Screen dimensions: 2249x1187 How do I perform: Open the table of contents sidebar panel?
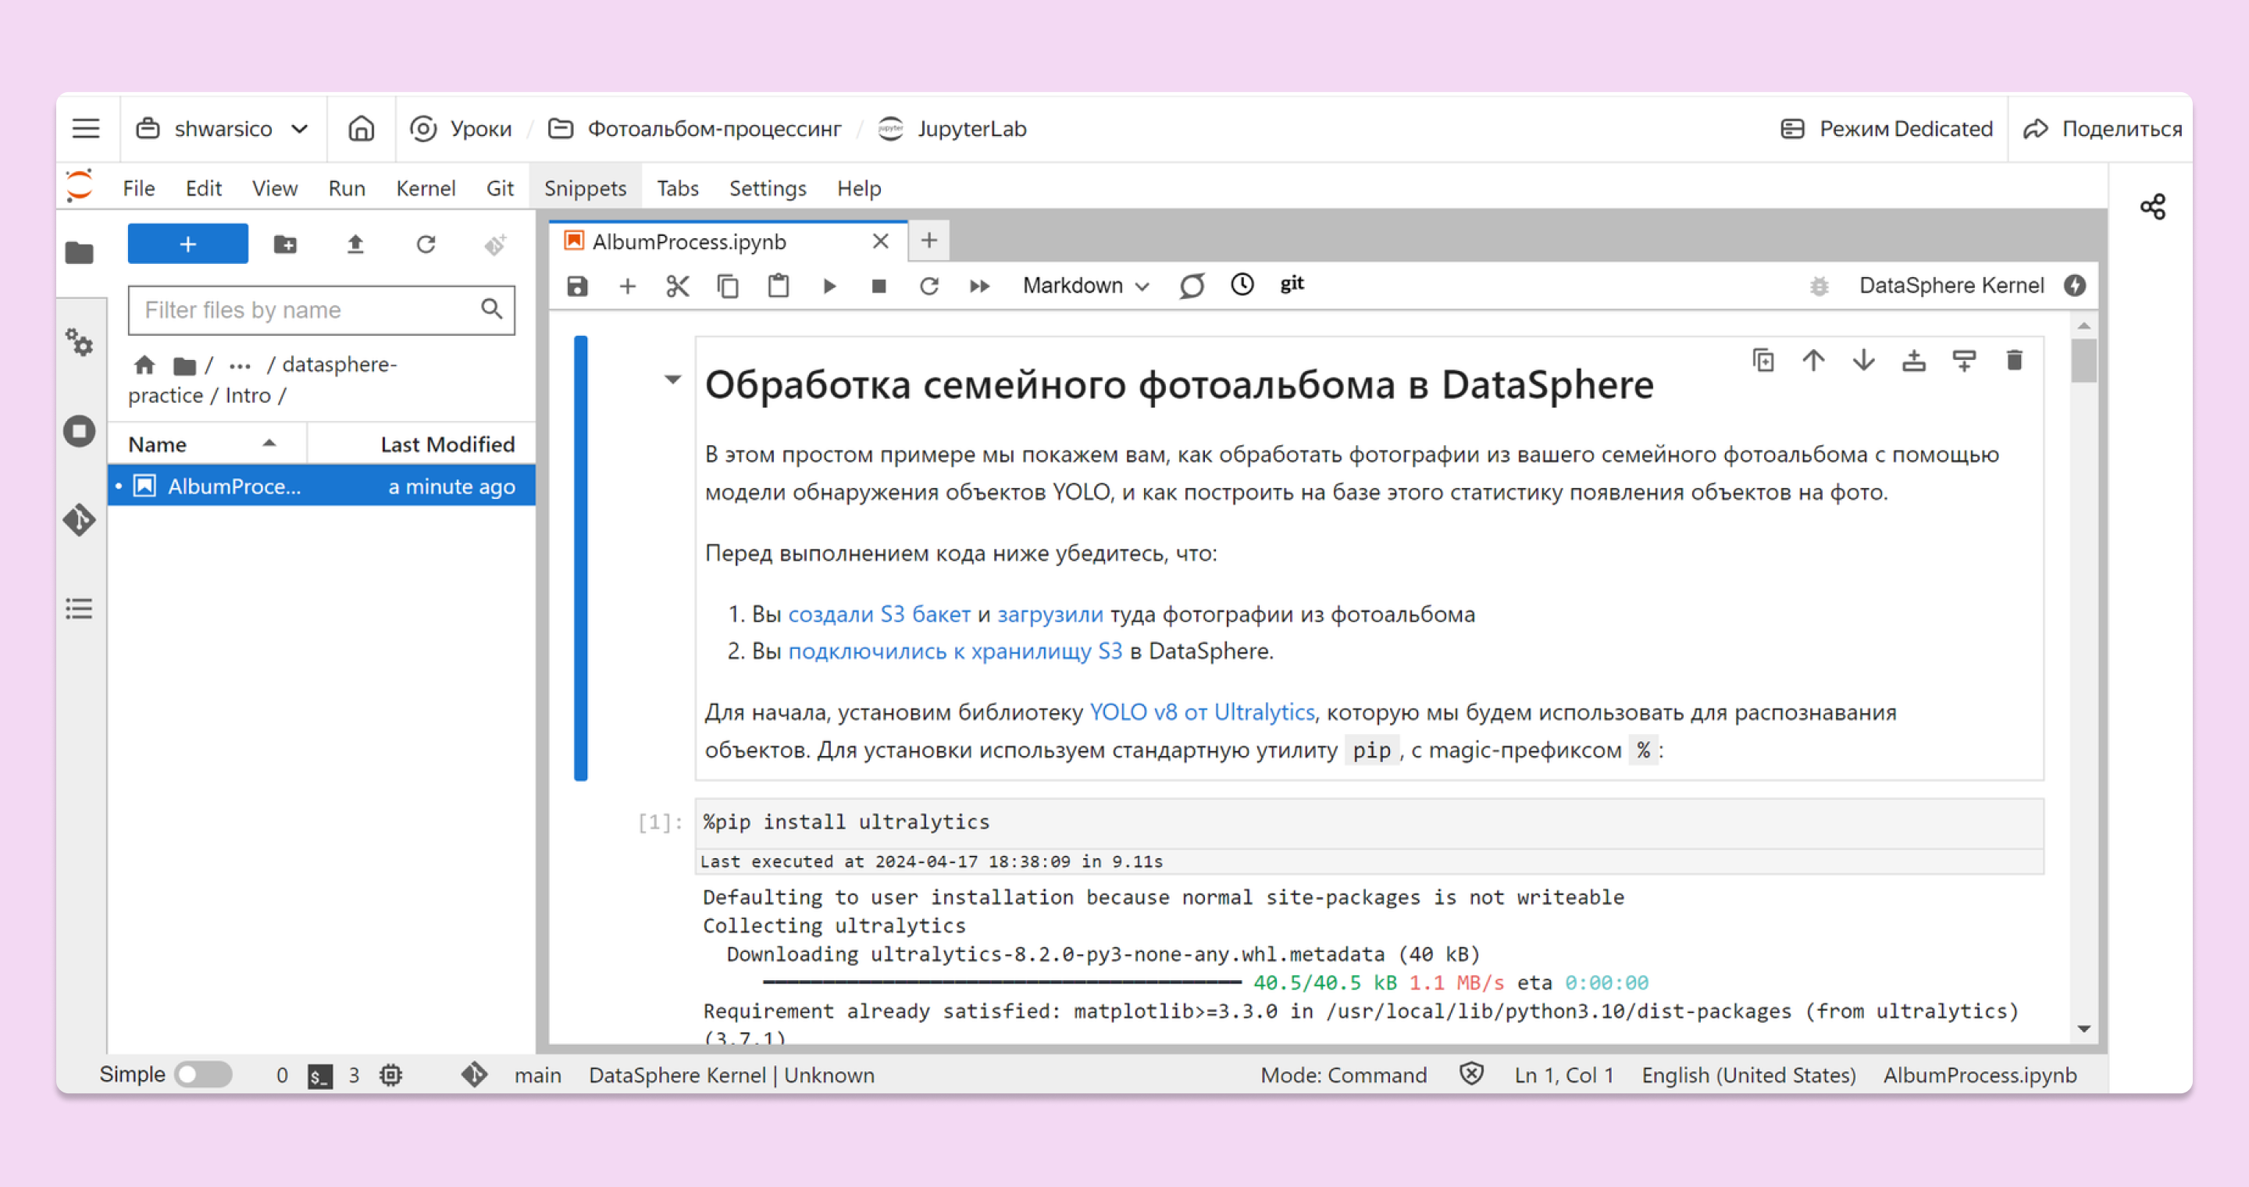pyautogui.click(x=80, y=608)
